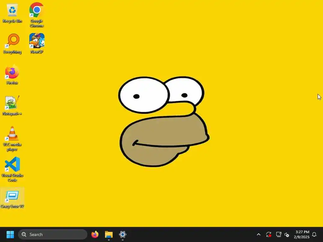The image size is (323, 242).
Task: Select the Recycle Bin desktop icon
Action: [x=12, y=13]
